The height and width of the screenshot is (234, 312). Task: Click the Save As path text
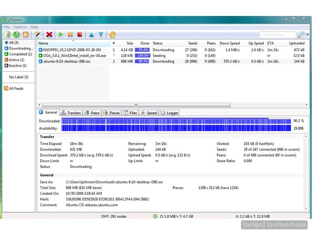click(x=114, y=182)
